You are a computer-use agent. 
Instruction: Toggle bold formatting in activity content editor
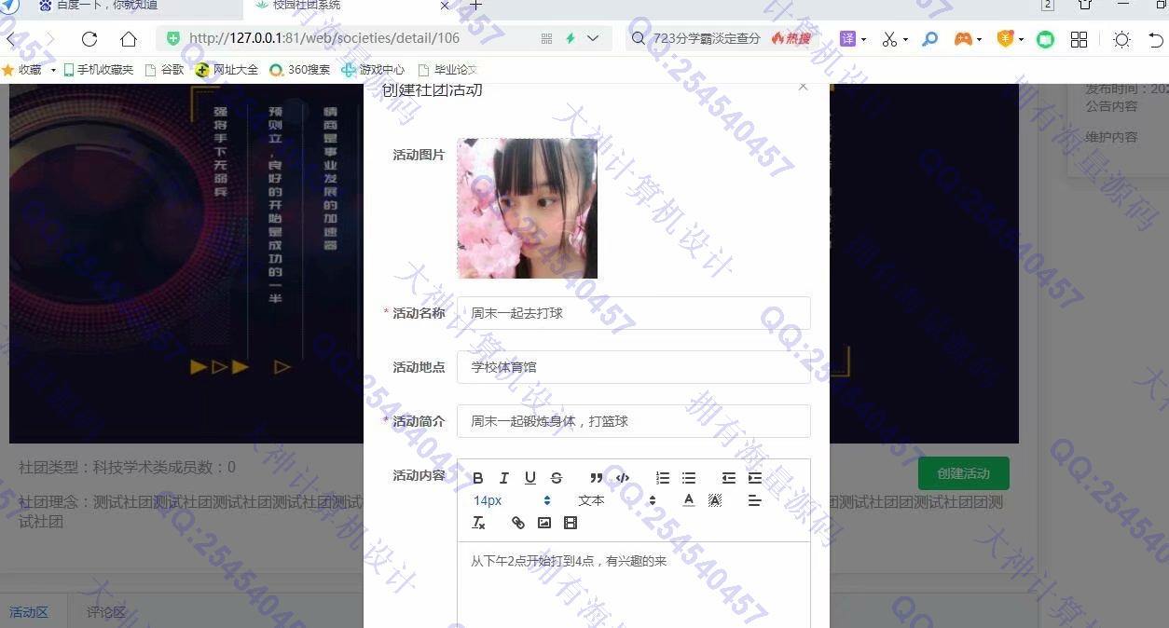click(478, 478)
